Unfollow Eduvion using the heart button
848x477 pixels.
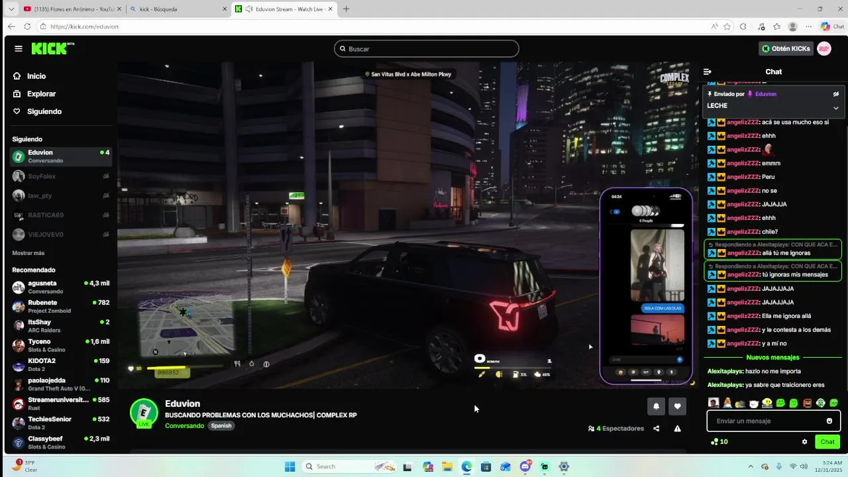point(677,406)
